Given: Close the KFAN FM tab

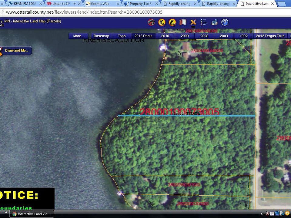Looking at the screenshot, I should tap(41, 4).
